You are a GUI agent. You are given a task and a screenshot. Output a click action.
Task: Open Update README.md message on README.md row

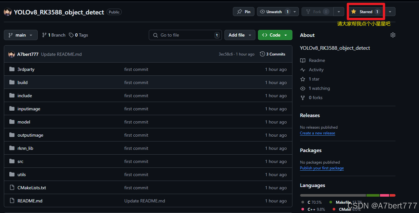click(x=145, y=201)
